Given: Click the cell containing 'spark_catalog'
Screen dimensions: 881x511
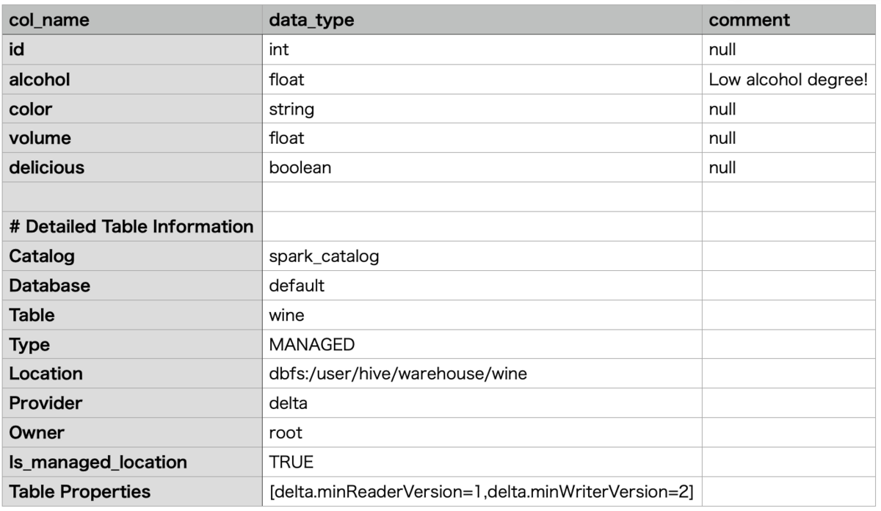Looking at the screenshot, I should coord(482,257).
